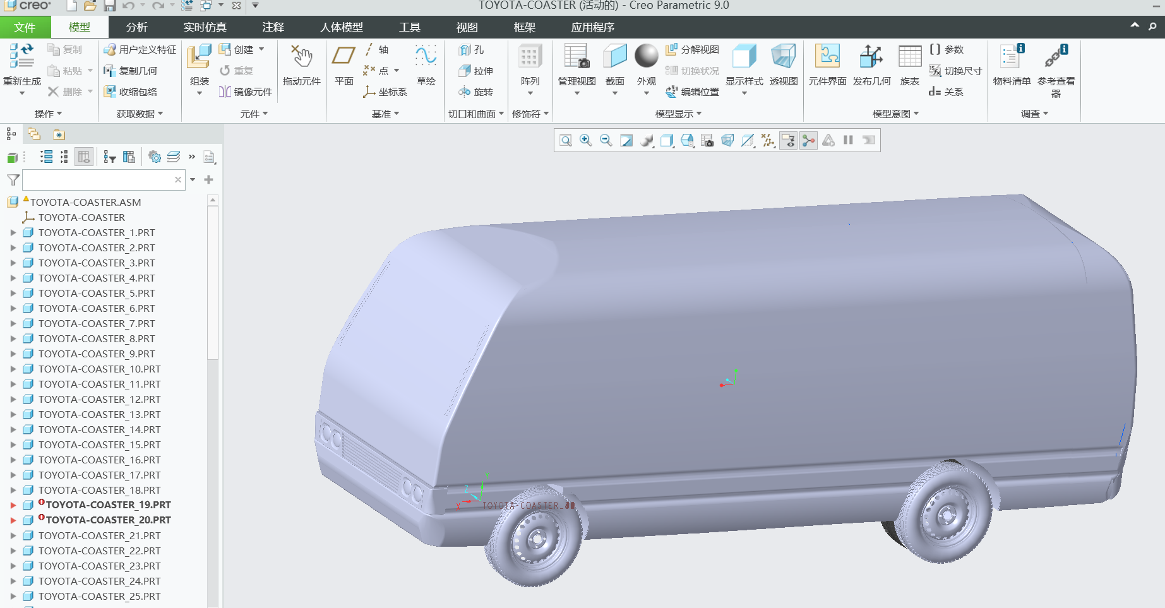This screenshot has height=608, width=1165.
Task: Click the folder browser tab icon
Action: (34, 134)
